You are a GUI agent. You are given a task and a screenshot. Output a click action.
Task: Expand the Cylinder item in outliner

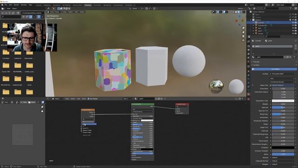(x=253, y=22)
